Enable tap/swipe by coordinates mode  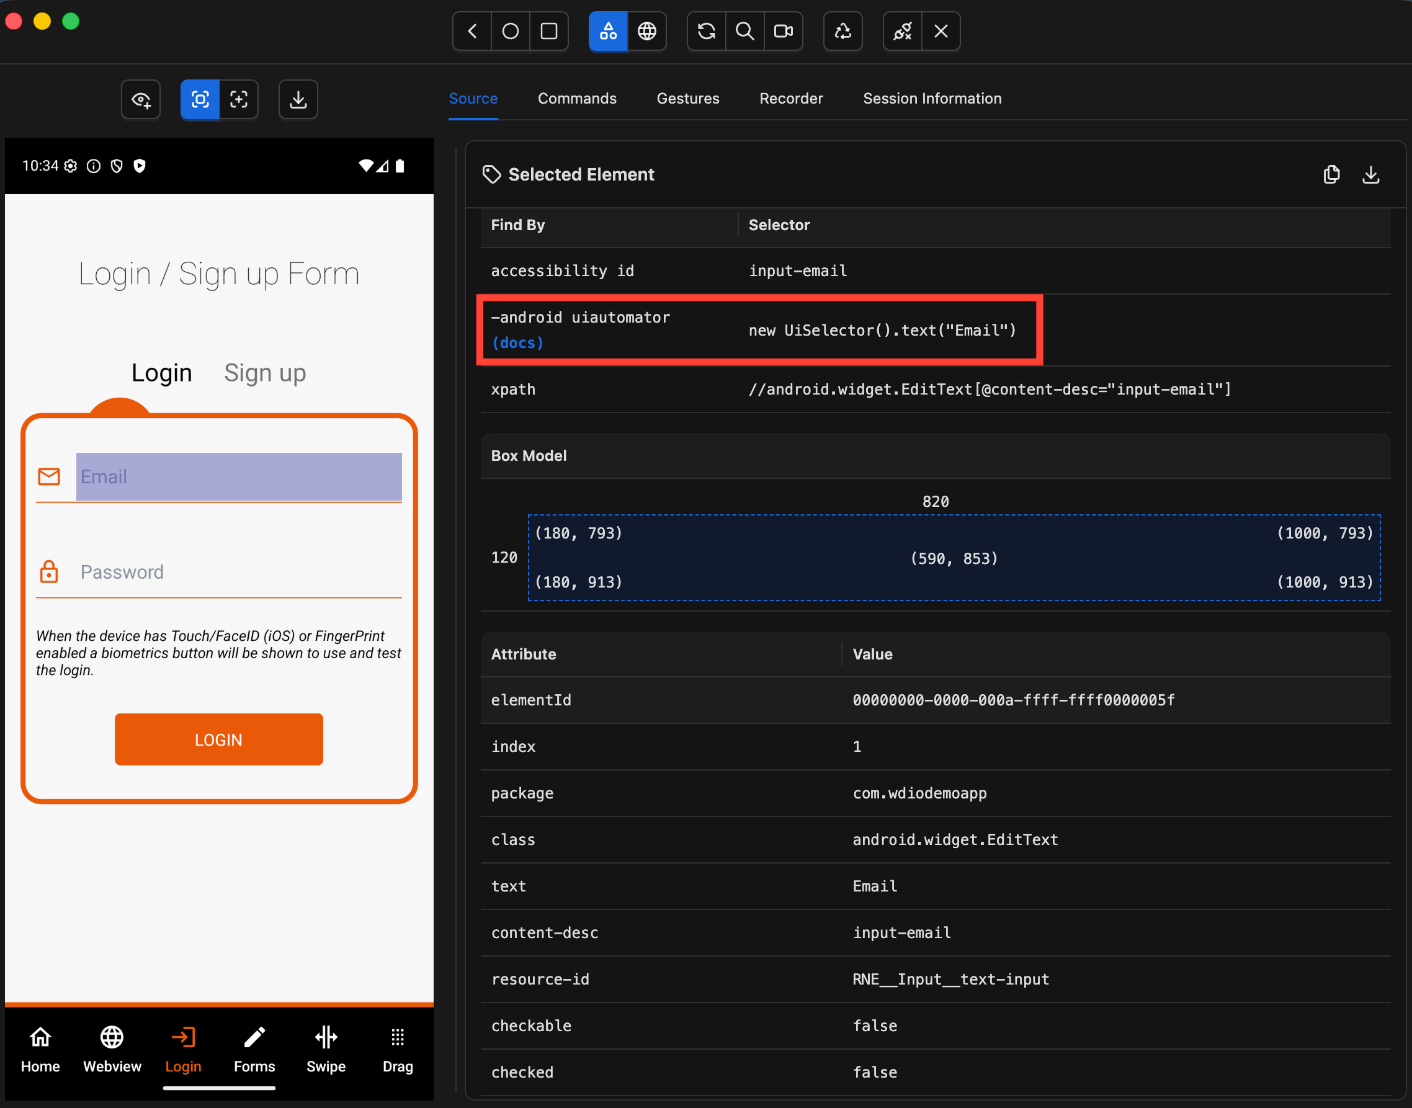coord(239,99)
